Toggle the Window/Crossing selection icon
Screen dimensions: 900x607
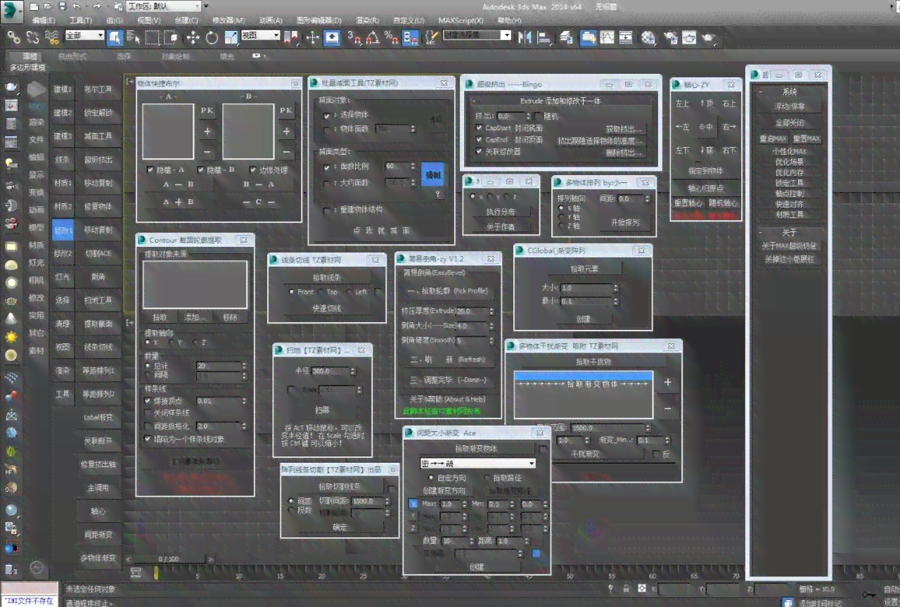[170, 37]
